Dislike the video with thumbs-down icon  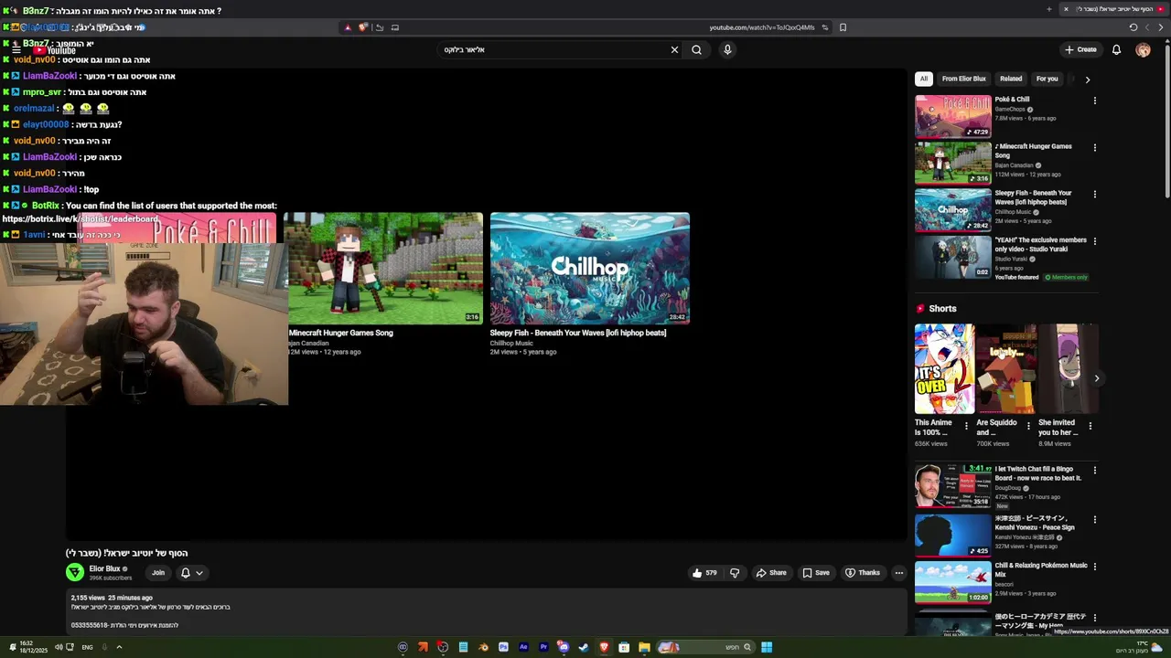[x=734, y=573]
